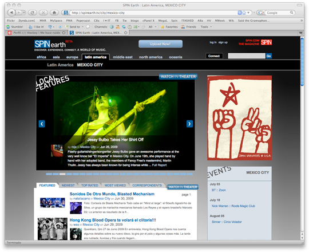
Task: Click the I like it thumbs-up
Action: pyautogui.click(x=36, y=27)
